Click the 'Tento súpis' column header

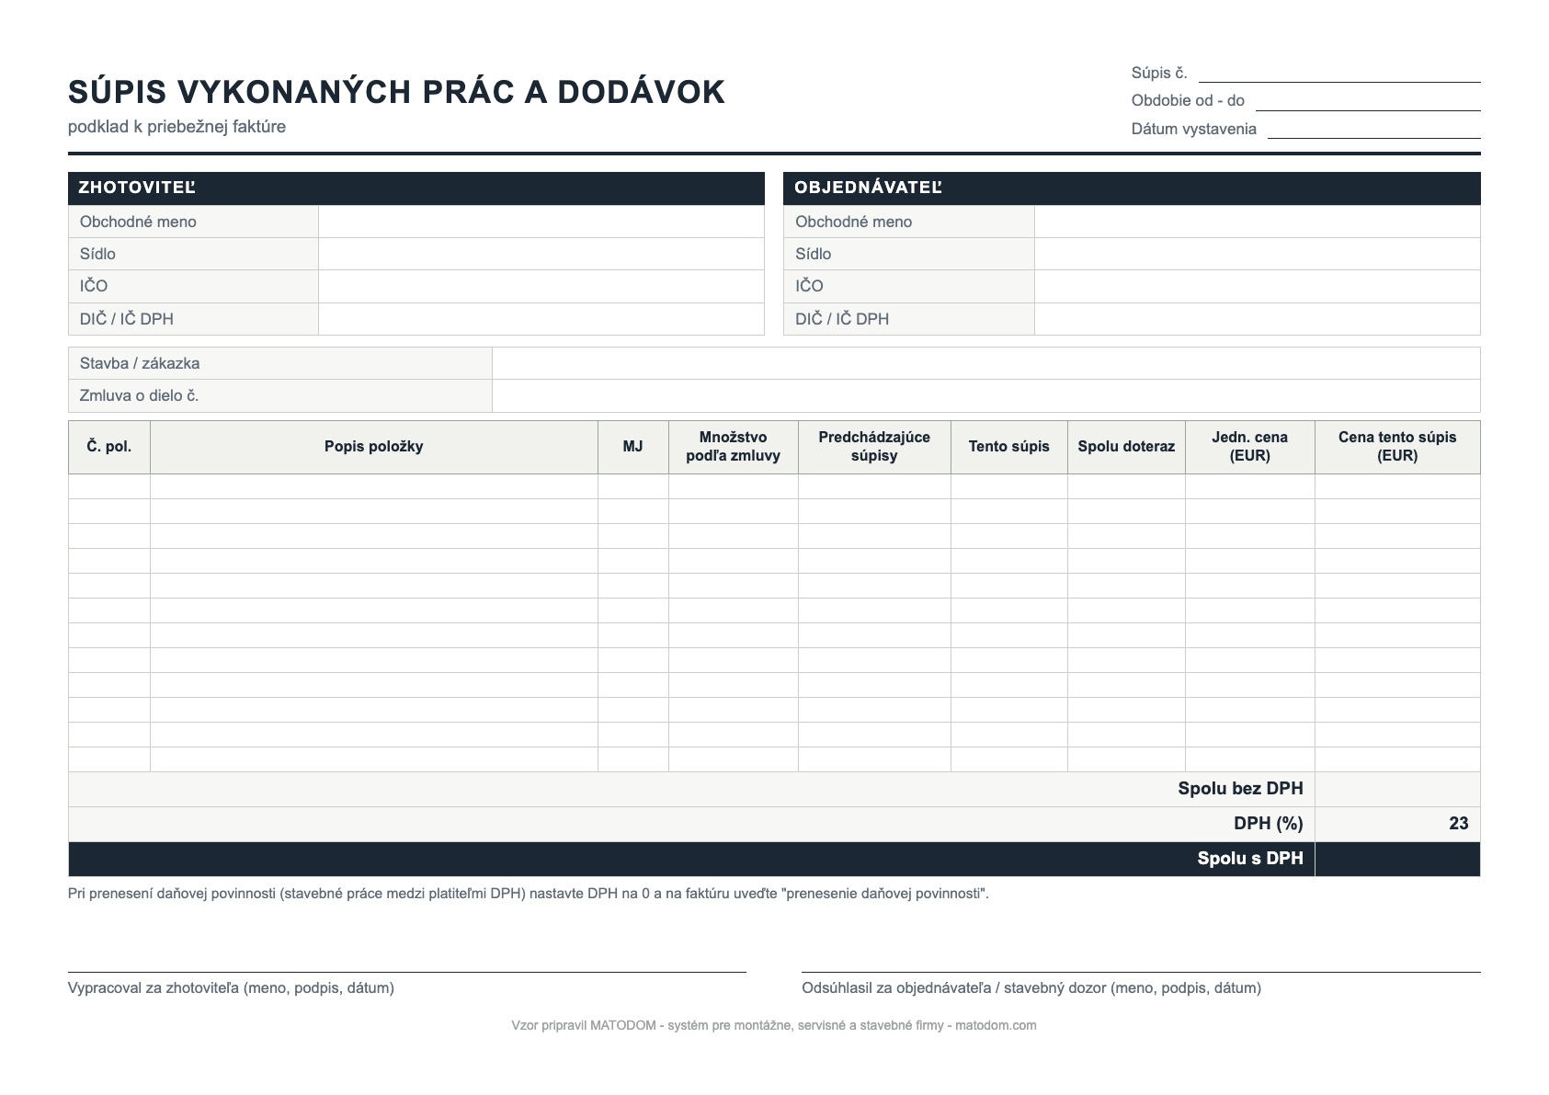click(1009, 447)
